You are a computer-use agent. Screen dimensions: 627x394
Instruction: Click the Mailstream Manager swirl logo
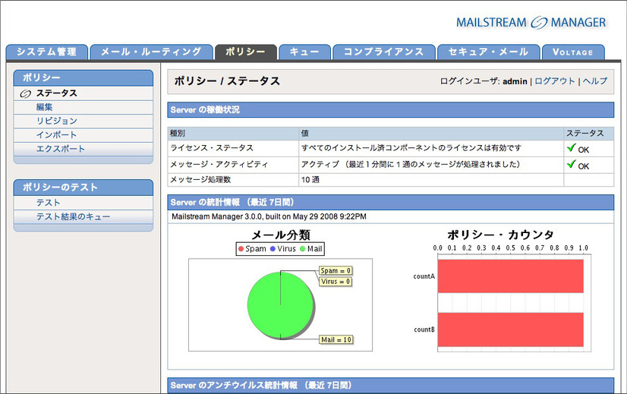click(x=539, y=23)
